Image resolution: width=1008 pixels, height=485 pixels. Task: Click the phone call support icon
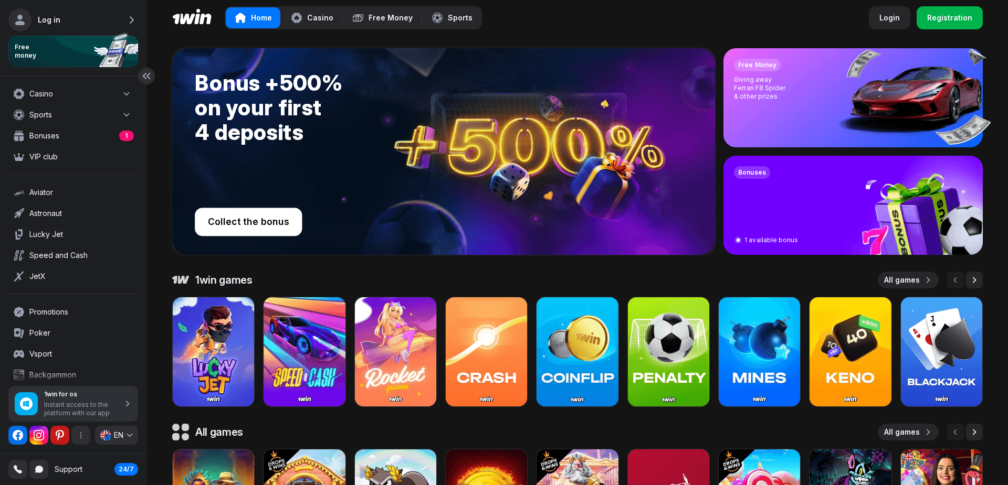pos(18,469)
